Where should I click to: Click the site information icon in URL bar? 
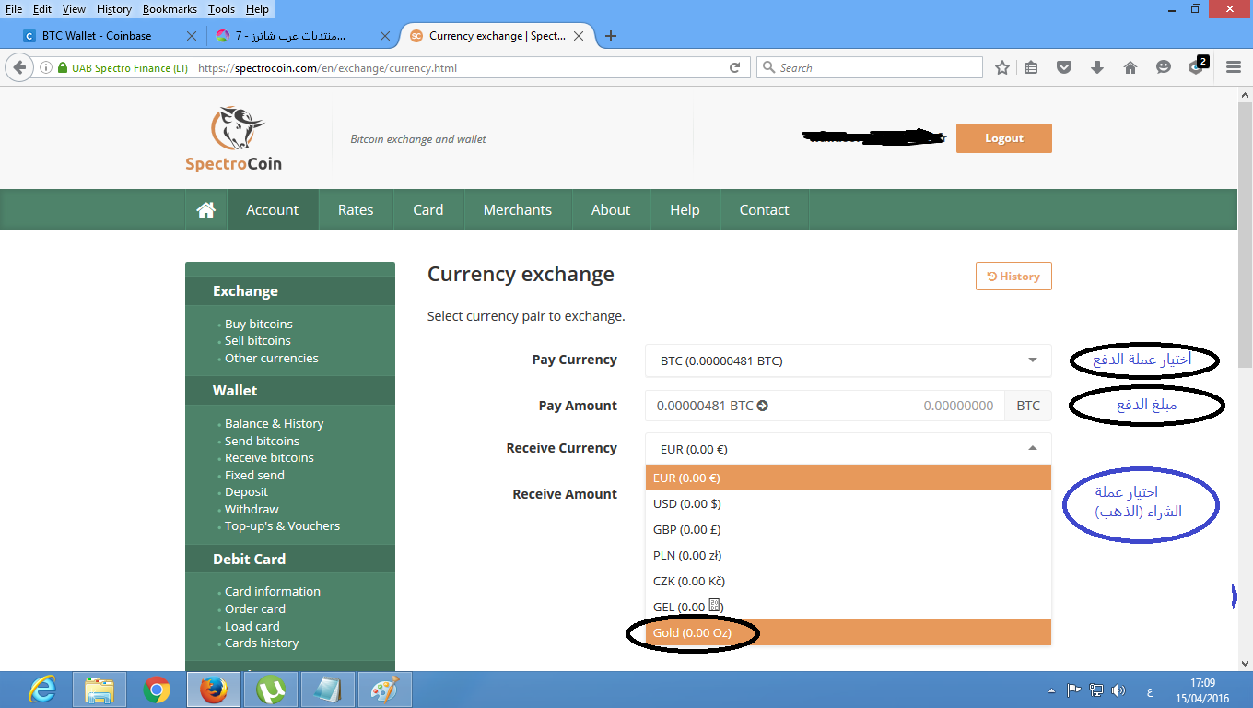[45, 67]
